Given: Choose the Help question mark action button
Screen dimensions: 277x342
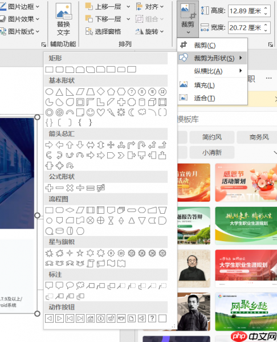Looking at the screenshot, I should tap(152, 319).
